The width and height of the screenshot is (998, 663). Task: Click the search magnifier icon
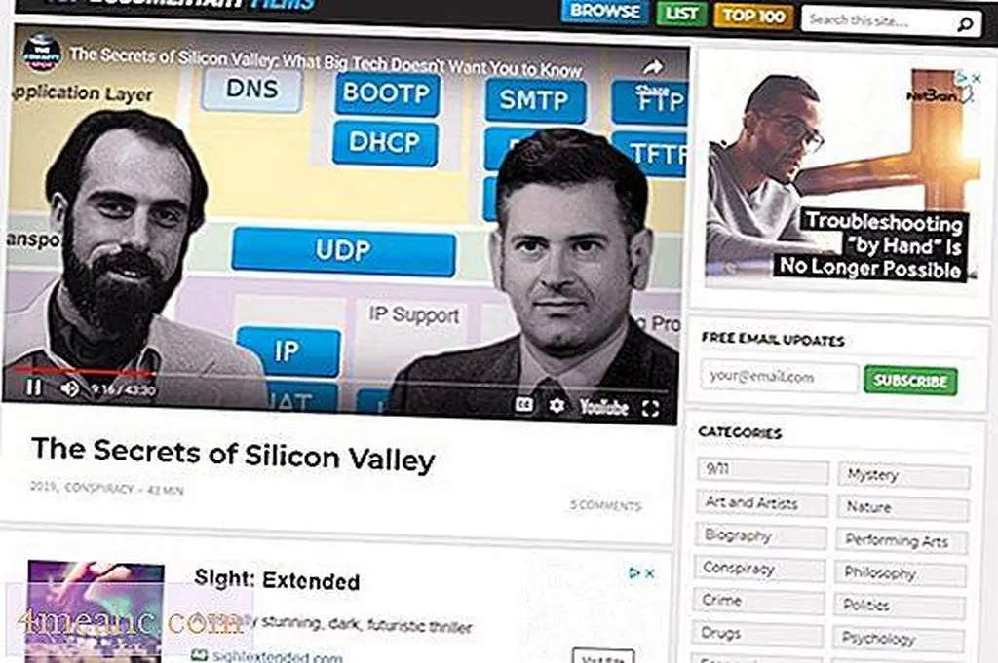pyautogui.click(x=965, y=24)
